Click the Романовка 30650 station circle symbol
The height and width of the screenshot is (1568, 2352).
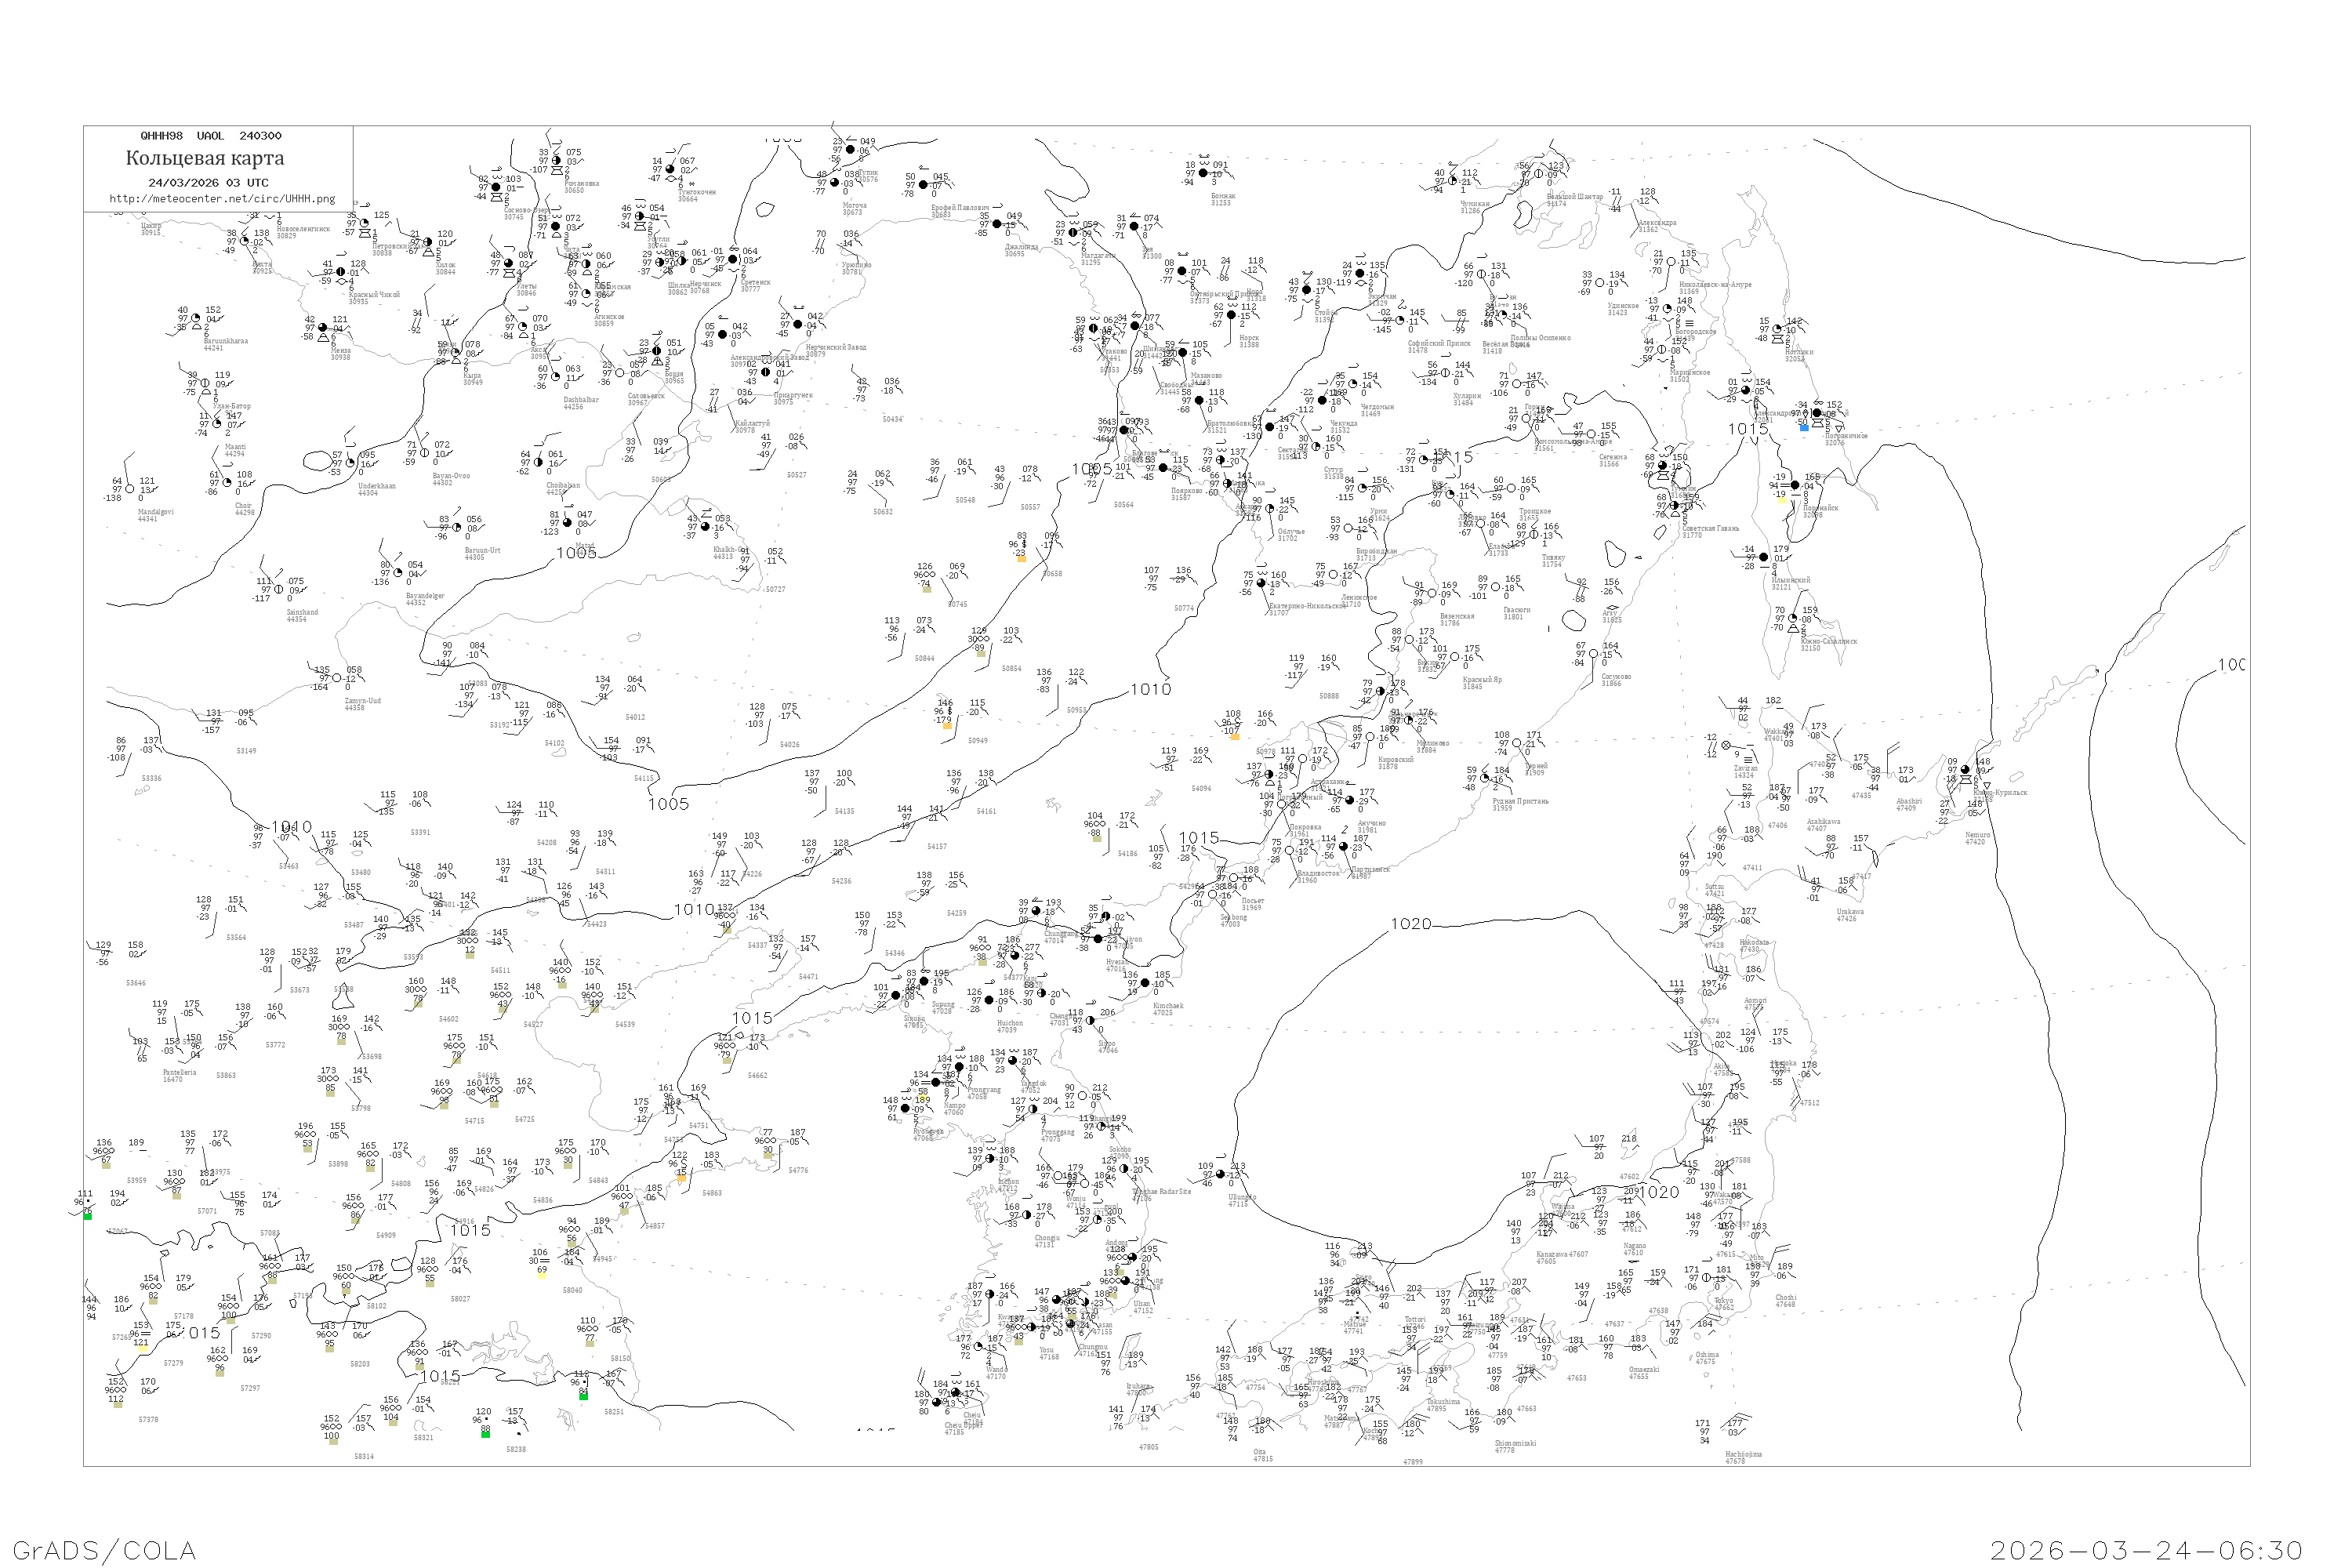[x=556, y=160]
